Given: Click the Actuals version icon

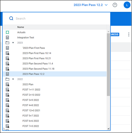Looking at the screenshot, I should pos(7,32).
